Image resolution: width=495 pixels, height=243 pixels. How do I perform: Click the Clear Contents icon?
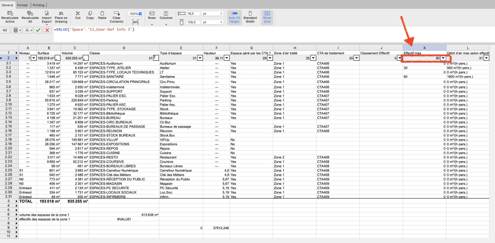[x=116, y=13]
